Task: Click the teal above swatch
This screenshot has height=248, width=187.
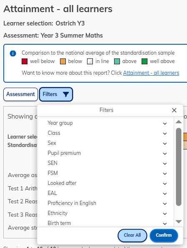Action: [x=117, y=61]
